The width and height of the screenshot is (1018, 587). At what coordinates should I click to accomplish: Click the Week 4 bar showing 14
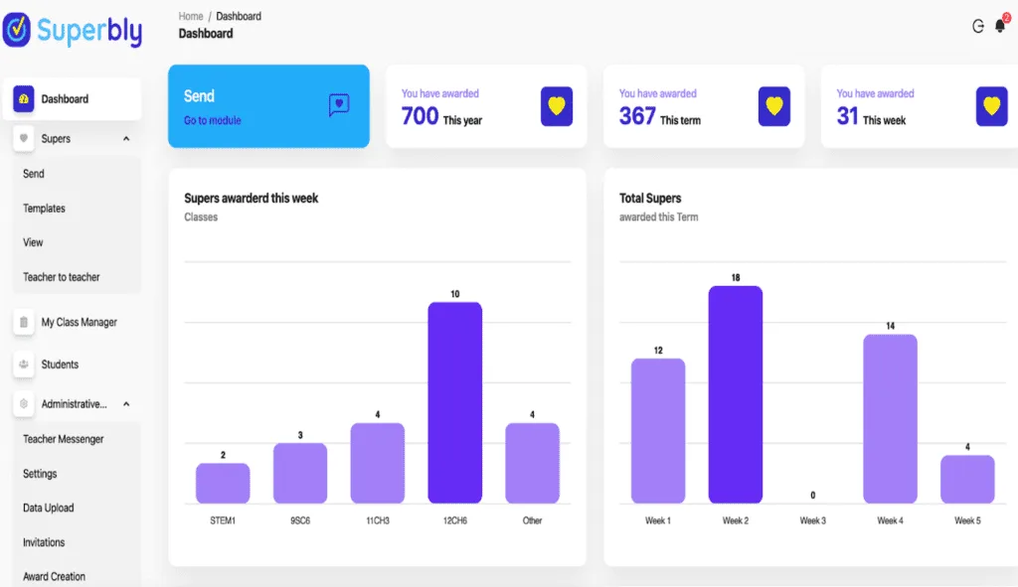pyautogui.click(x=890, y=419)
